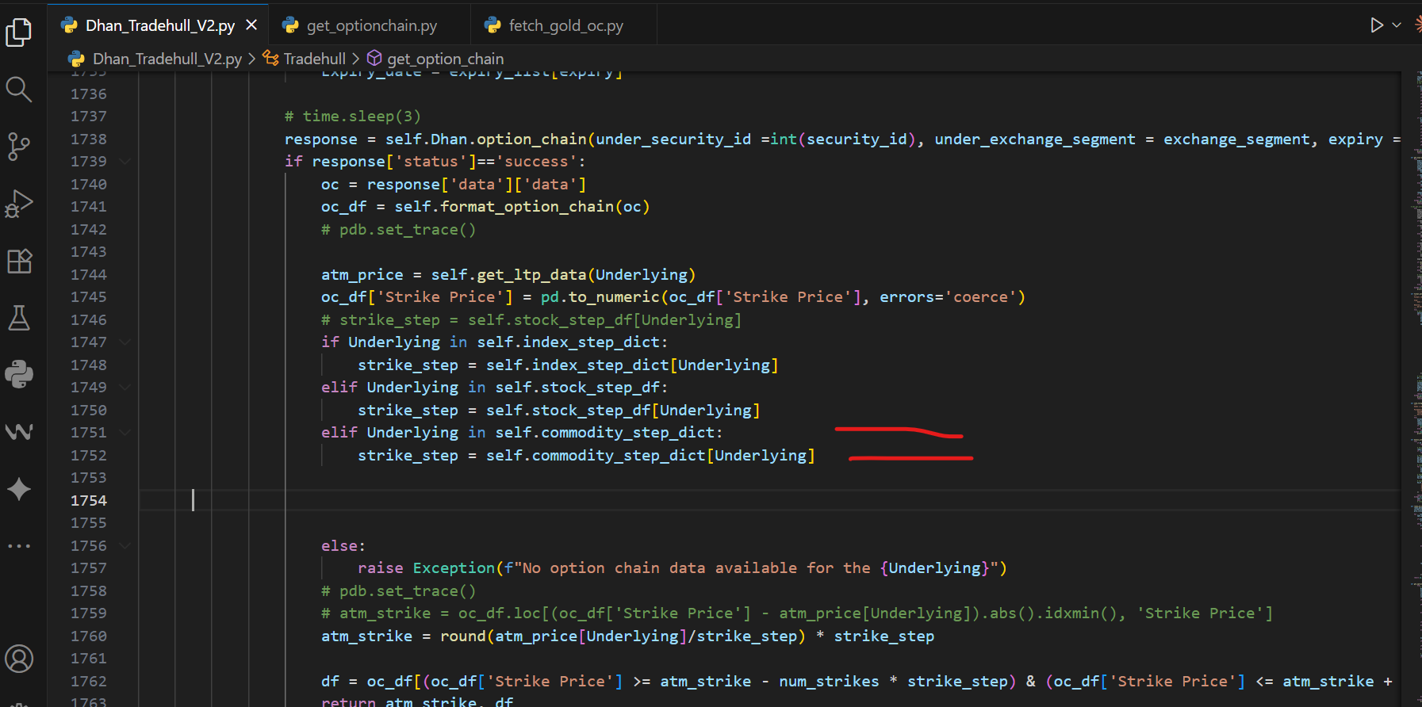The image size is (1422, 707).
Task: Collapse the code block at line 1739
Action: pyautogui.click(x=125, y=162)
